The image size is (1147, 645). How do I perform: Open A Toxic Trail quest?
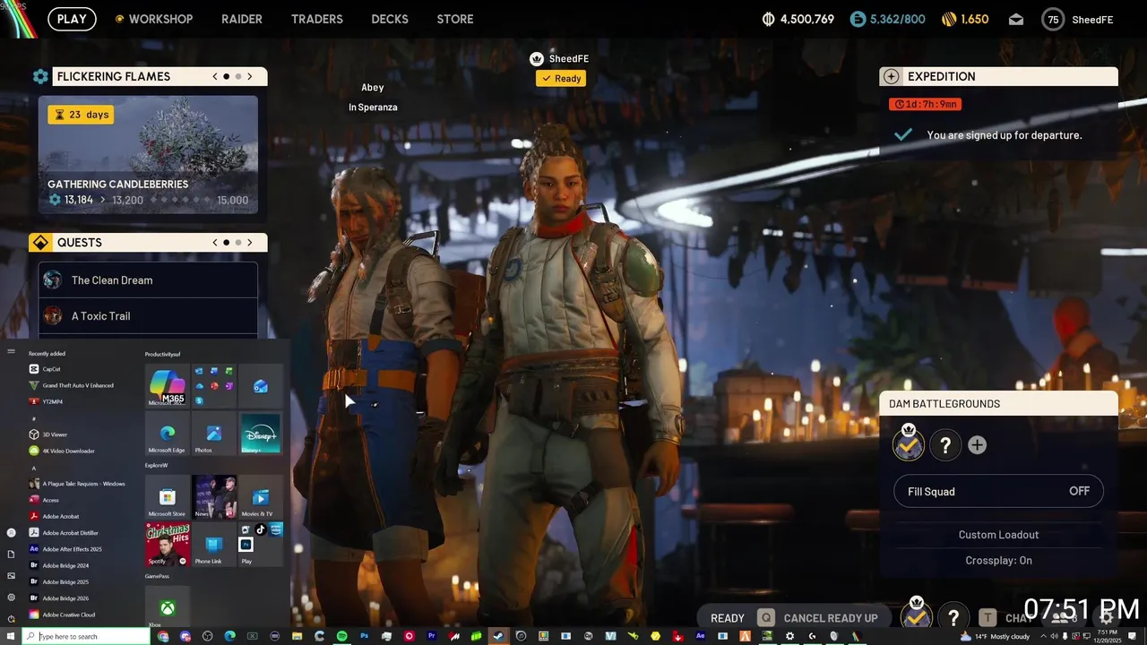click(x=148, y=316)
